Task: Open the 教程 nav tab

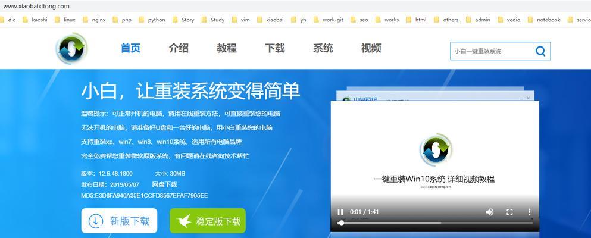Action: coord(227,48)
